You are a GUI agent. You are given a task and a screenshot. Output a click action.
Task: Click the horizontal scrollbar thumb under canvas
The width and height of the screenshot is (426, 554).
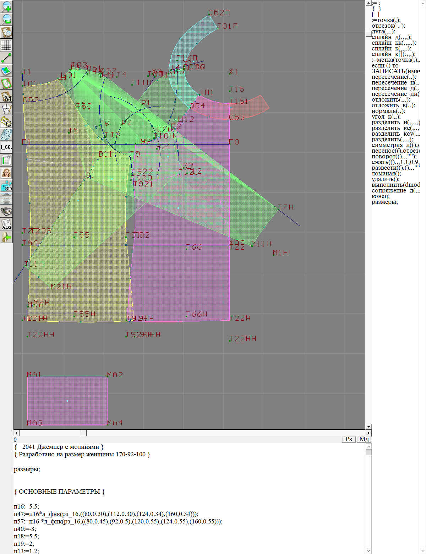83,433
